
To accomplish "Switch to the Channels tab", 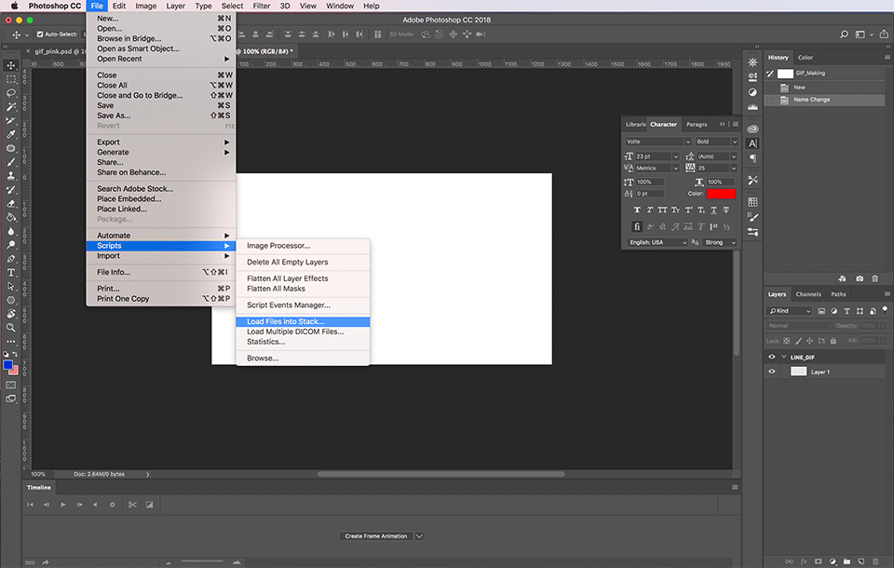I will click(x=808, y=294).
